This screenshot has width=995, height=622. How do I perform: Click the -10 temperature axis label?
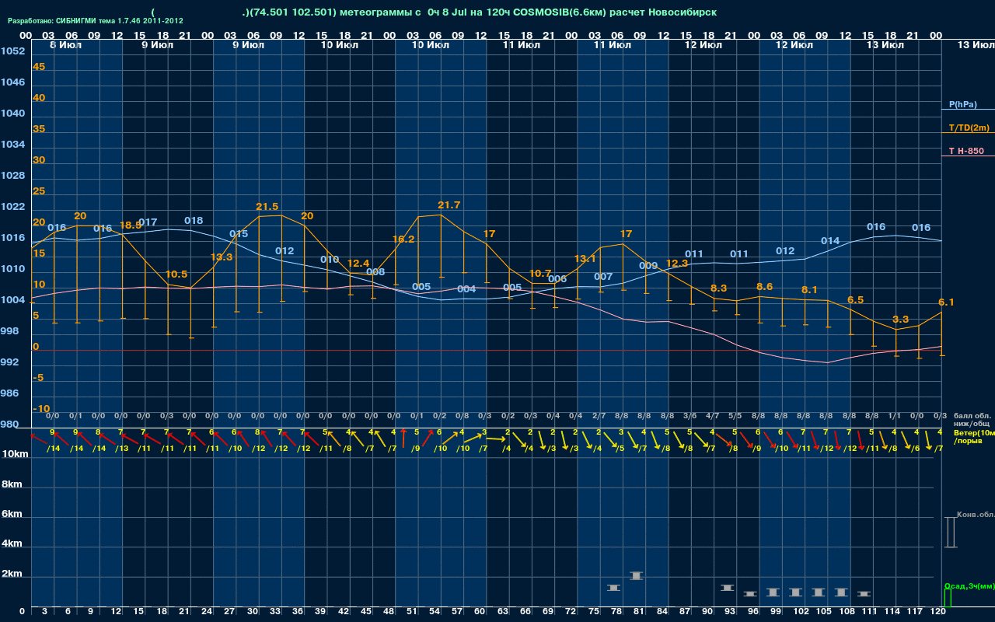42,409
